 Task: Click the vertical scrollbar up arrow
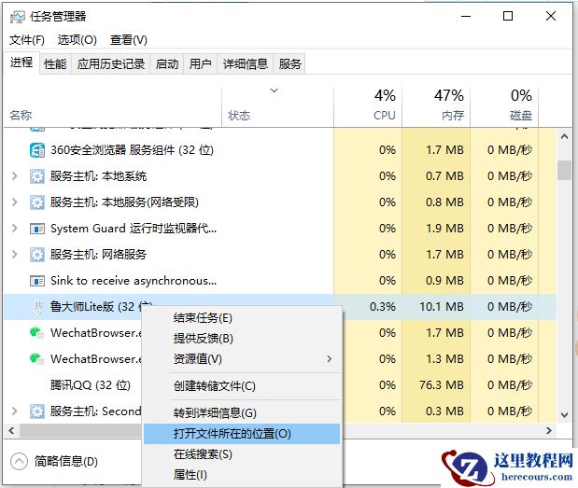[x=564, y=136]
